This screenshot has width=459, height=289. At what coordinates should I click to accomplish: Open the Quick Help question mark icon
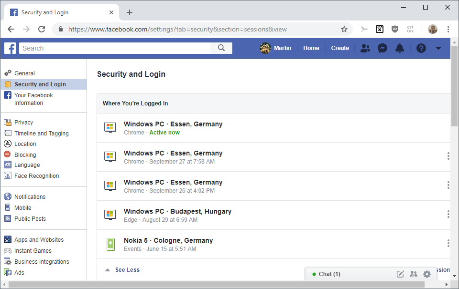pyautogui.click(x=421, y=48)
